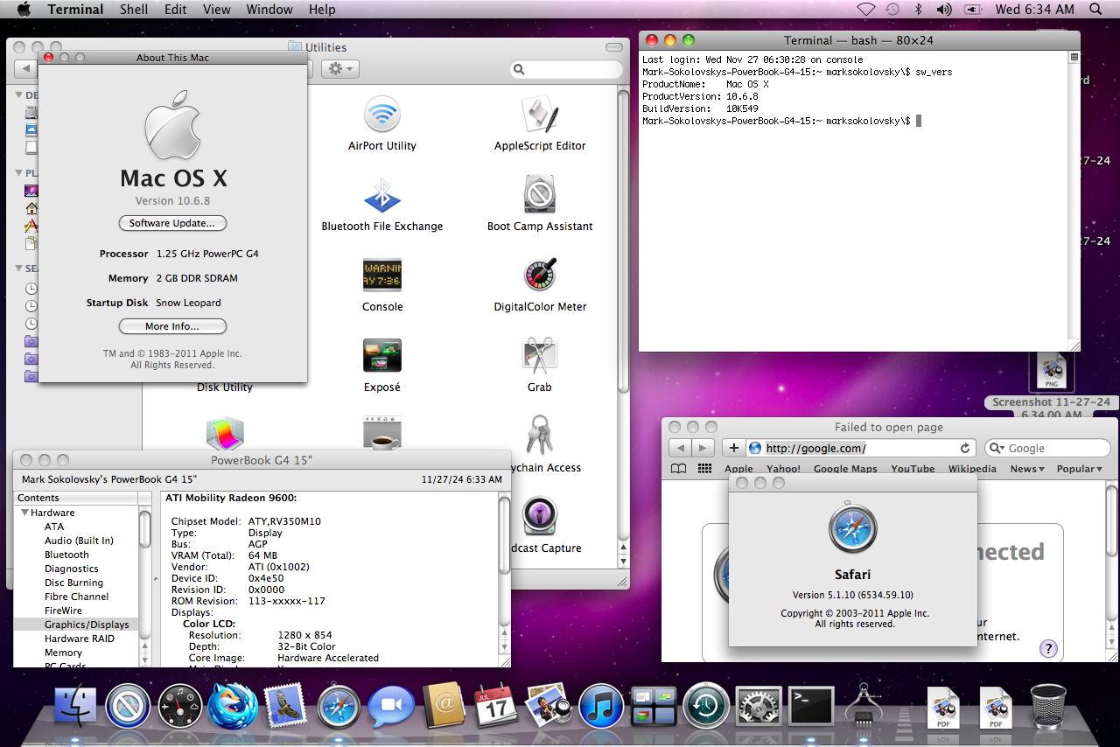Click Safari add bookmark plus button
The width and height of the screenshot is (1120, 747).
tap(735, 448)
